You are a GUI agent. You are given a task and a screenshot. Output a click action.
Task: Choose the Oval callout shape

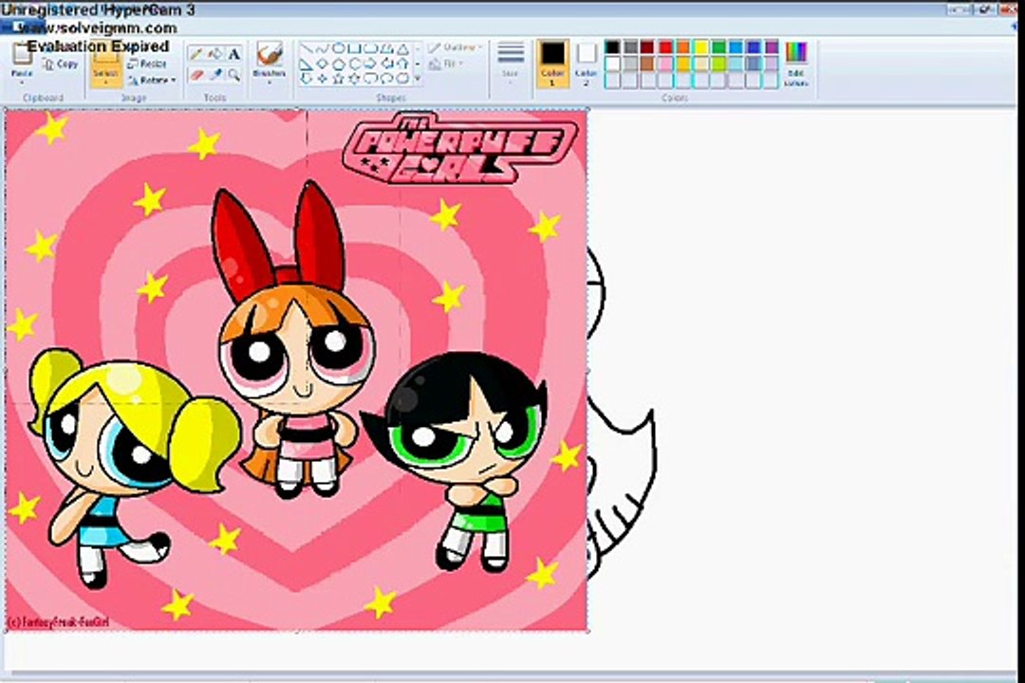pyautogui.click(x=386, y=79)
